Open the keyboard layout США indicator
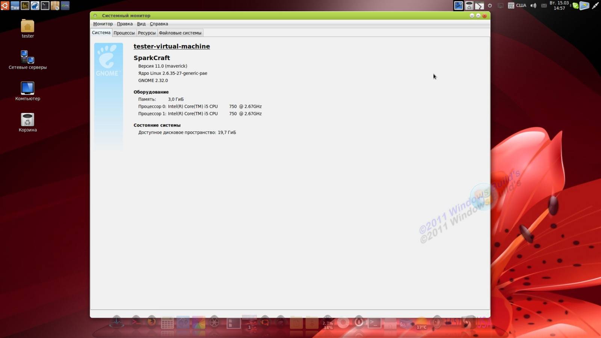This screenshot has width=601, height=338. click(517, 5)
